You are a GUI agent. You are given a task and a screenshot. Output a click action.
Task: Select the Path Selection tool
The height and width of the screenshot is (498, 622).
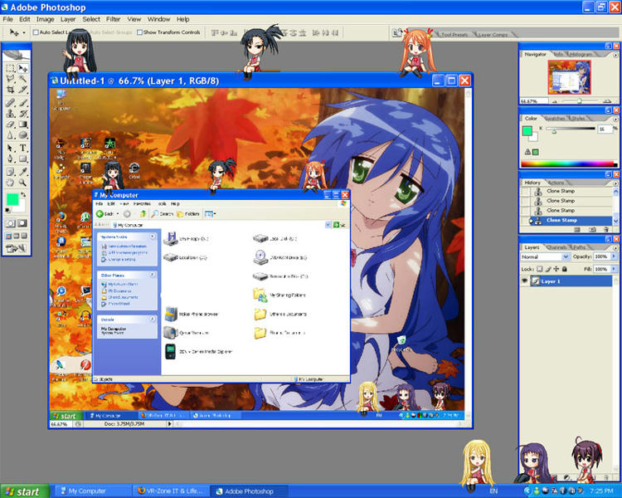click(x=10, y=148)
